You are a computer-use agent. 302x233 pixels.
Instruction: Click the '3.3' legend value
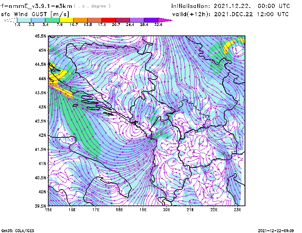(x=31, y=25)
